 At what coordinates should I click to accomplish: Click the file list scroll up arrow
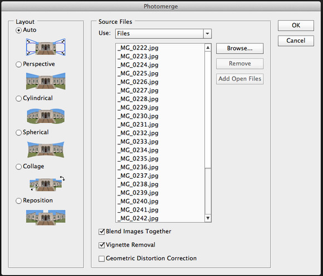pyautogui.click(x=208, y=48)
